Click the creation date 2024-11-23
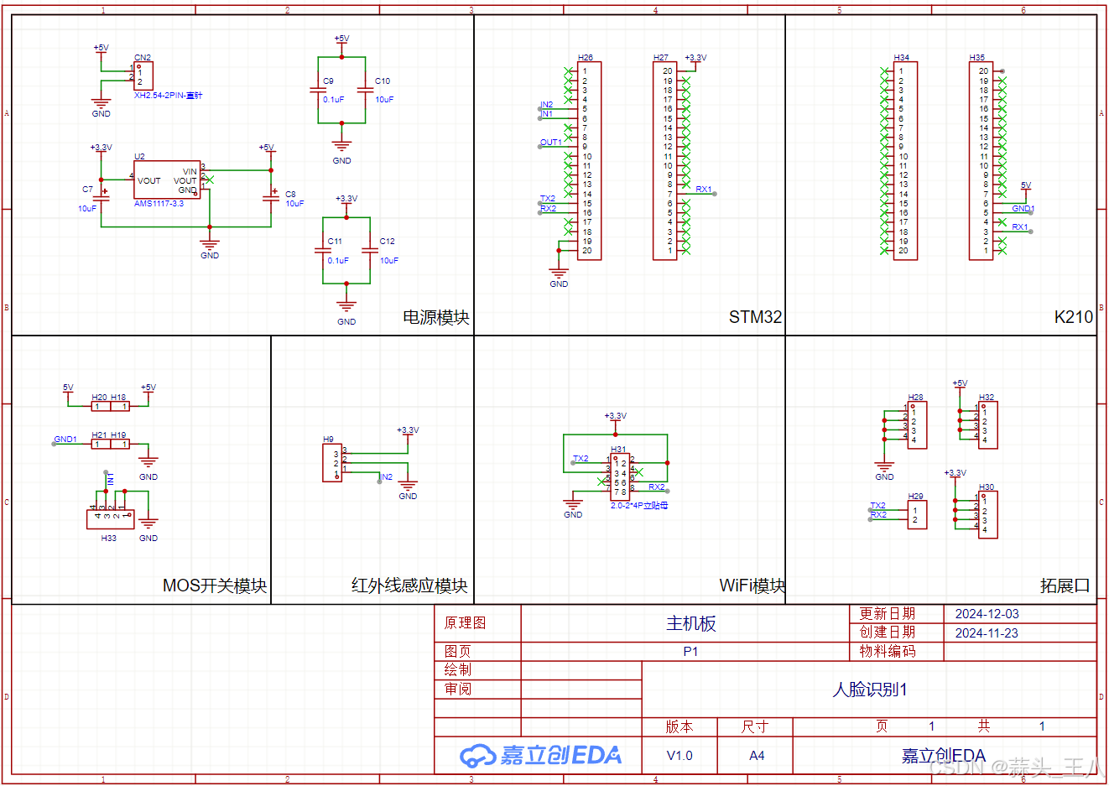Viewport: 1109px width, 786px height. [x=987, y=633]
